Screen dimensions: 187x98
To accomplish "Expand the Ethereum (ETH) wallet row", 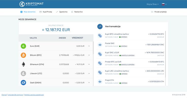I will click(89, 64).
